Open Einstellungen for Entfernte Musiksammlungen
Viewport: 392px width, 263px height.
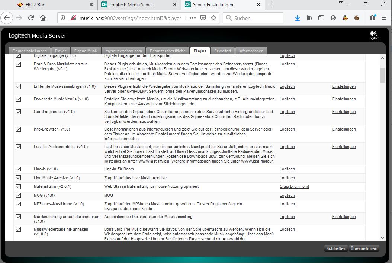pyautogui.click(x=344, y=87)
